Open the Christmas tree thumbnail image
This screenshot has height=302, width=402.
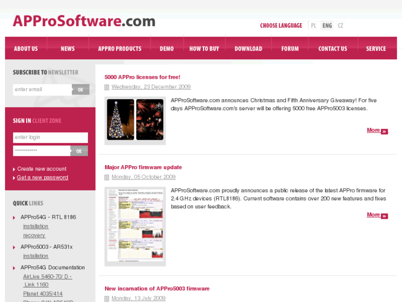tap(121, 120)
